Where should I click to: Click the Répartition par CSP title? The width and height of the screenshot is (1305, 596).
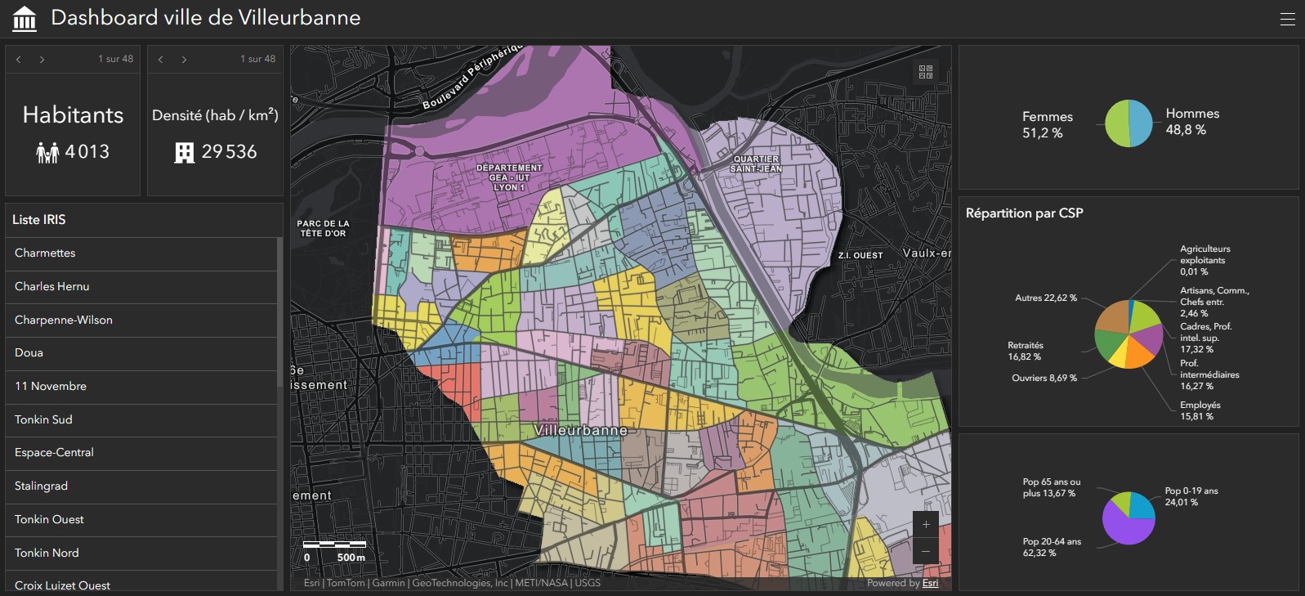pyautogui.click(x=1024, y=213)
